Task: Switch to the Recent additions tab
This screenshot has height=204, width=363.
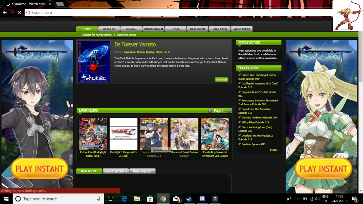Action: (x=115, y=171)
